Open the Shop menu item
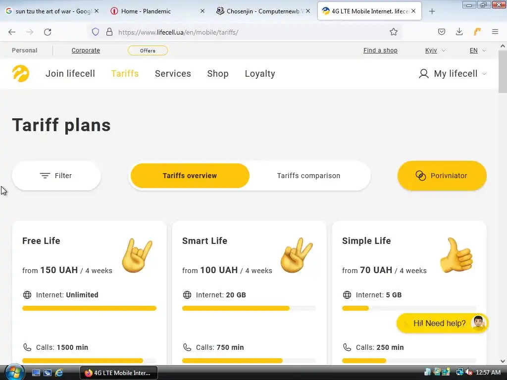Image resolution: width=507 pixels, height=380 pixels. [x=218, y=74]
